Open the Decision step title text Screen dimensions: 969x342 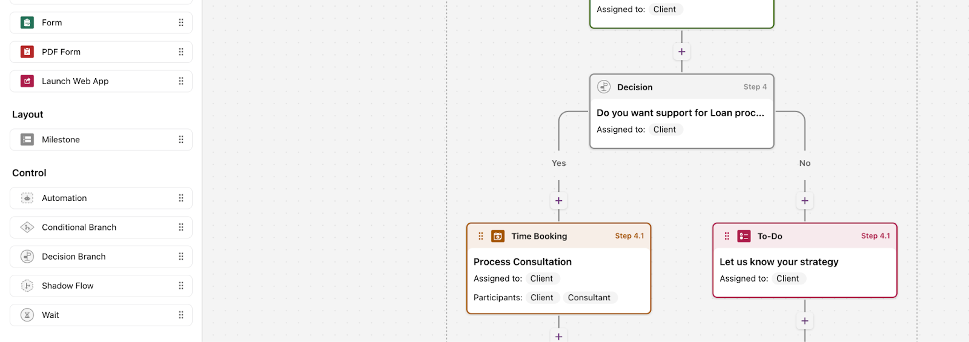click(x=680, y=113)
